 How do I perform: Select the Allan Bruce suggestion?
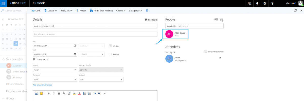point(175,34)
